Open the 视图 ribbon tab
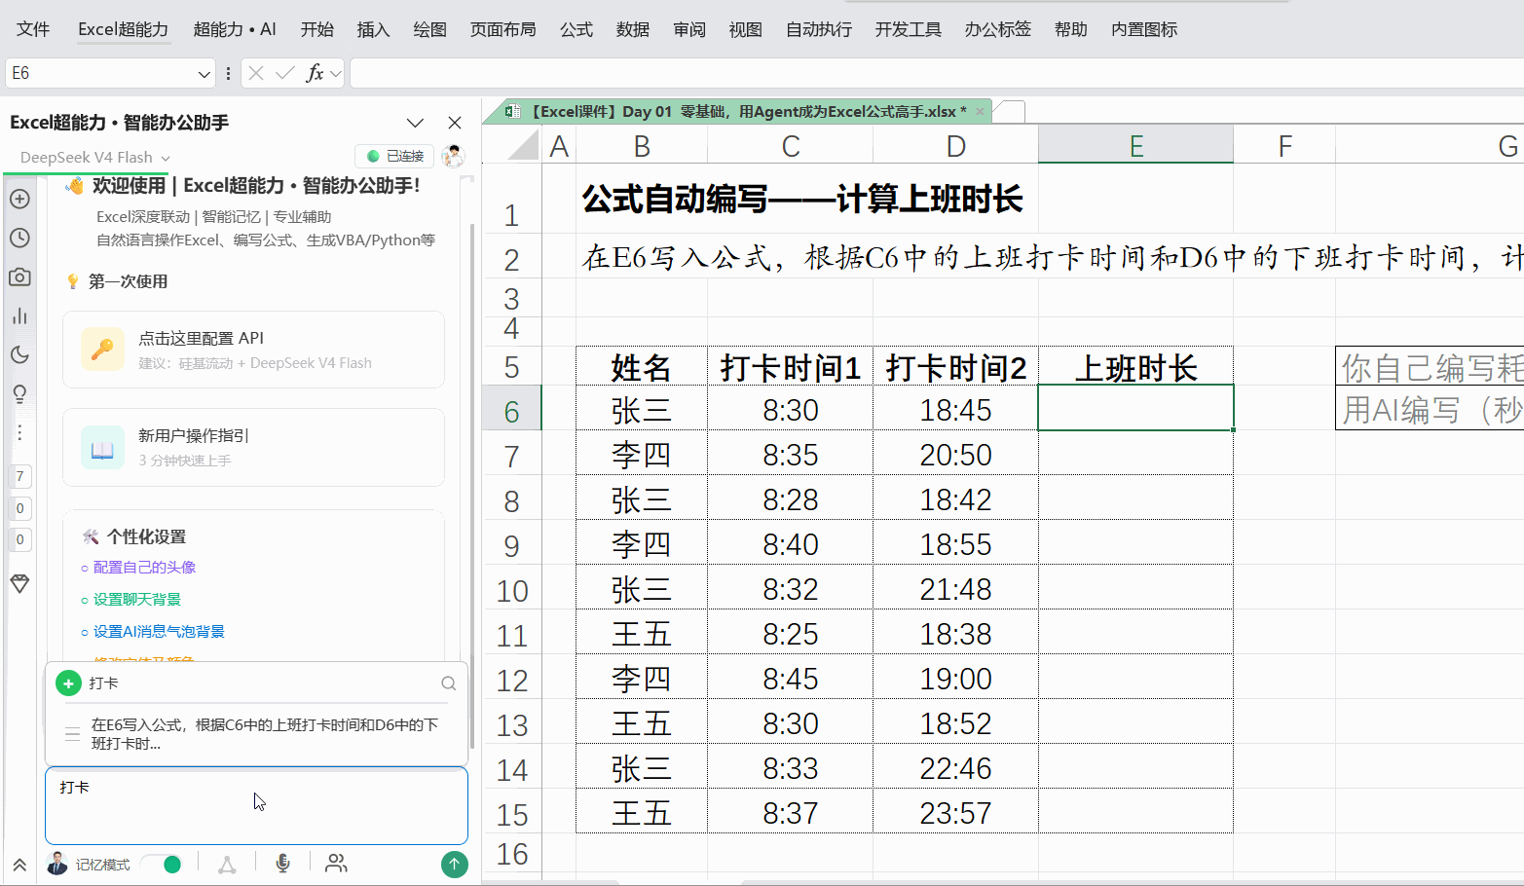1524x886 pixels. click(x=746, y=29)
